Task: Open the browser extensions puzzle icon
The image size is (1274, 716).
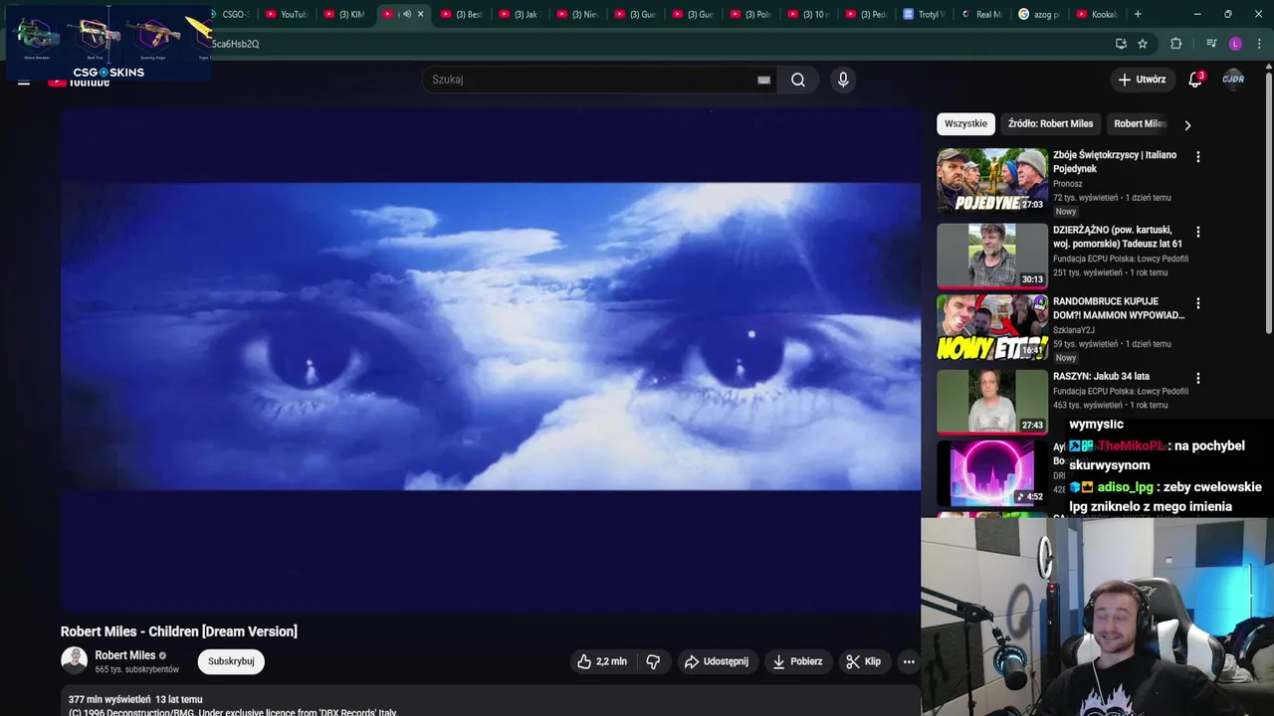Action: coord(1175,44)
